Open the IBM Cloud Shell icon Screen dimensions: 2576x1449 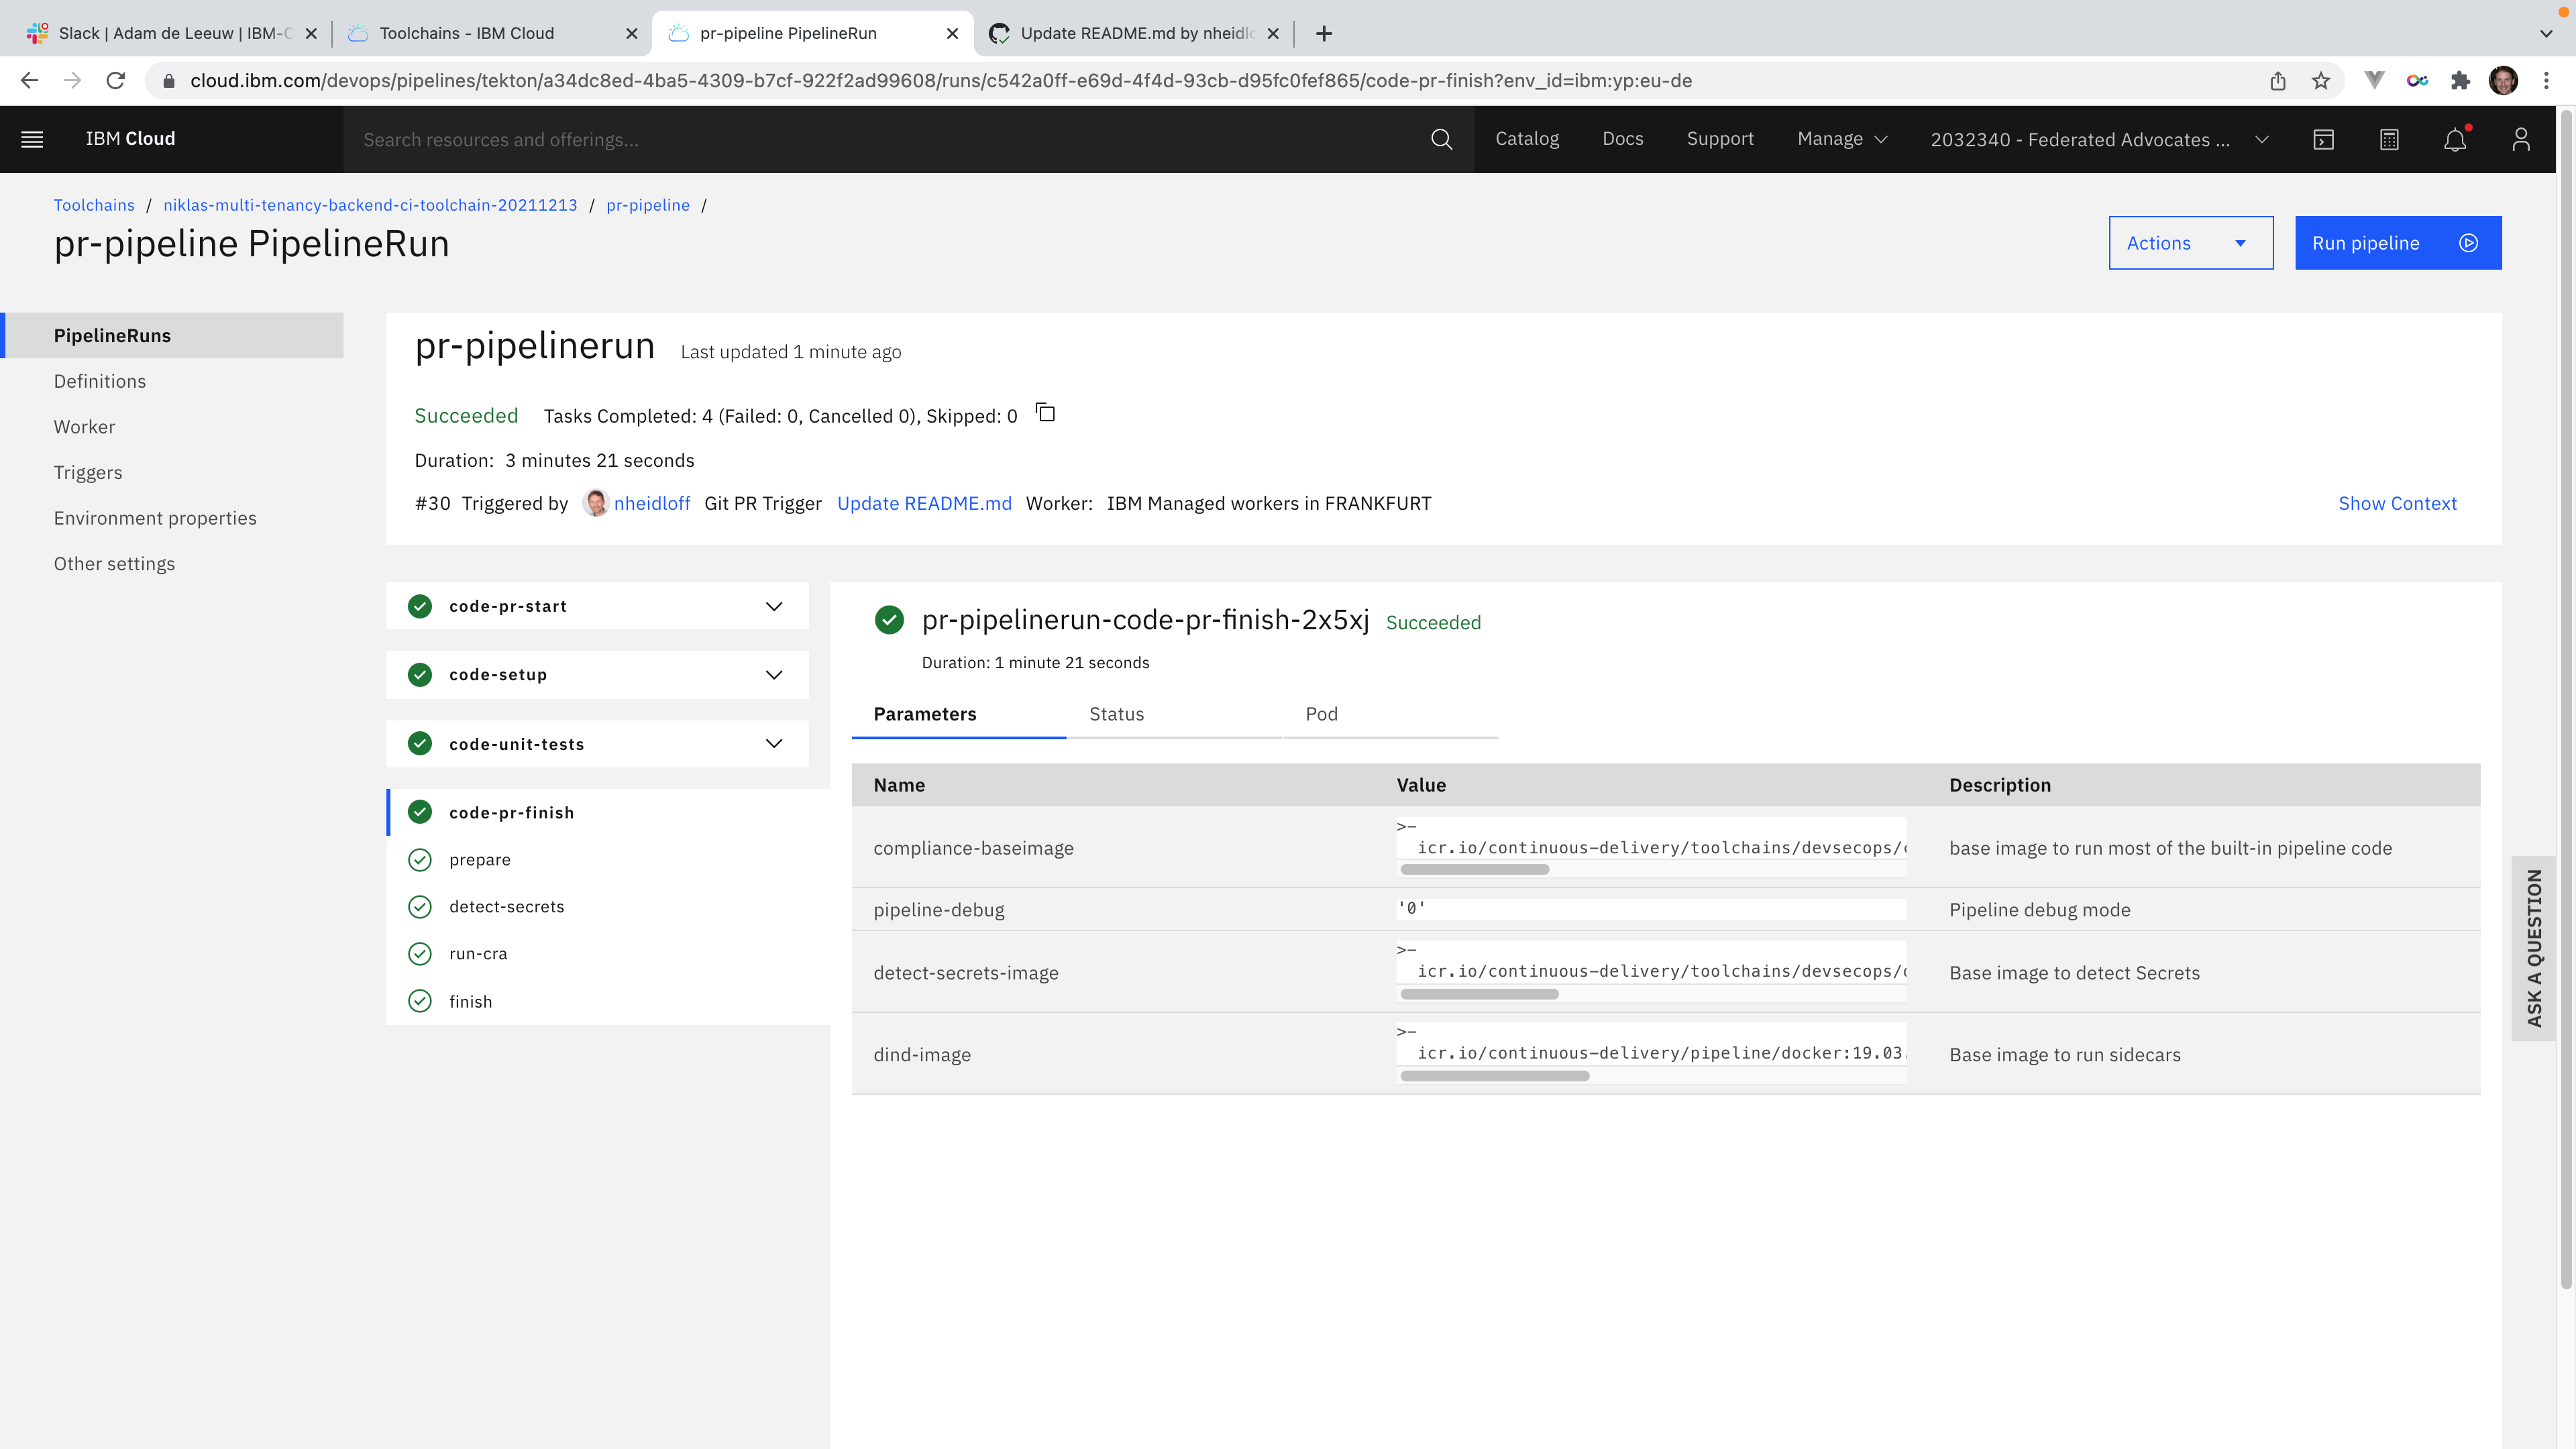pyautogui.click(x=2323, y=140)
